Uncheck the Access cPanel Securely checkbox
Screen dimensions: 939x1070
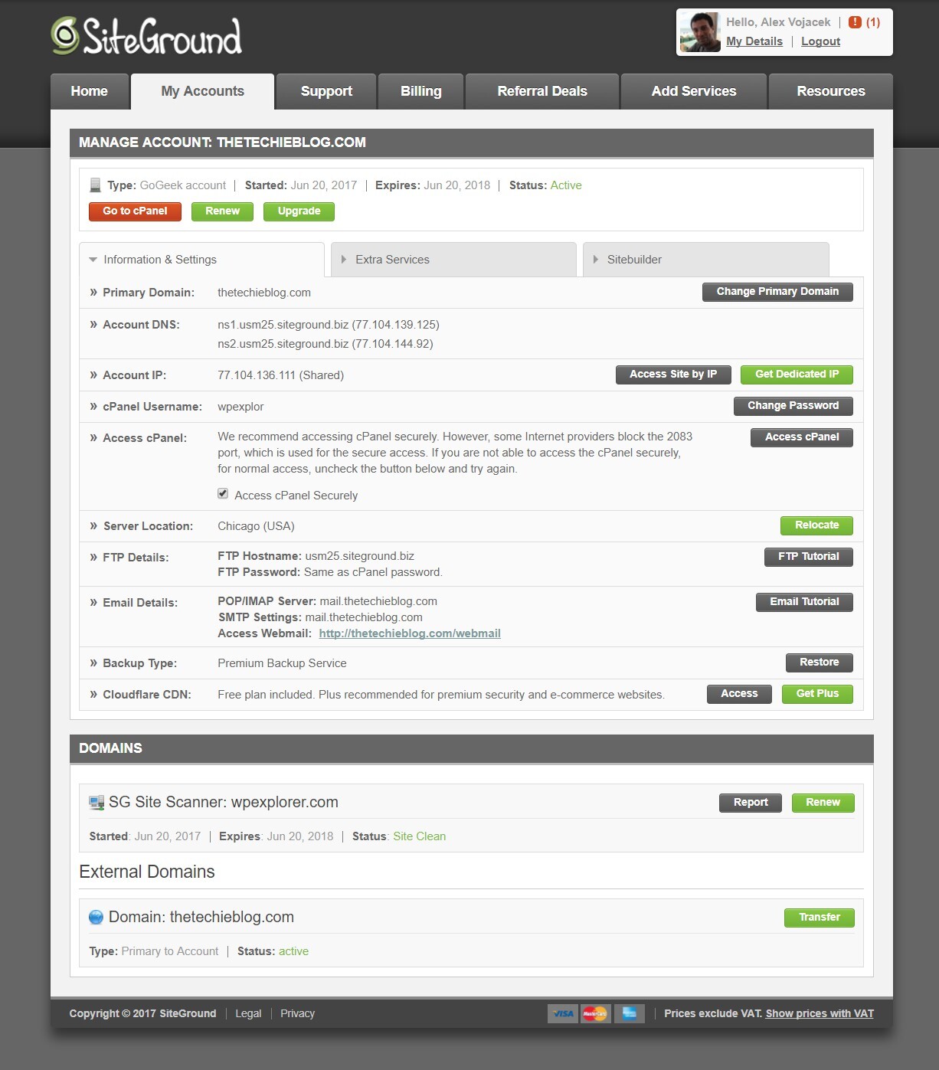click(223, 494)
